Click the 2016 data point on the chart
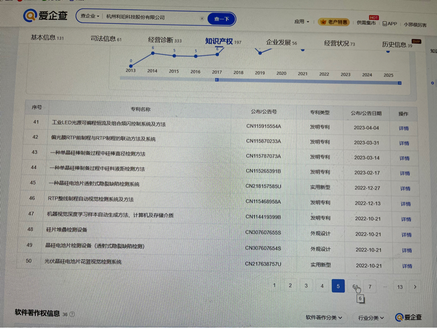This screenshot has width=437, height=328. tap(196, 56)
